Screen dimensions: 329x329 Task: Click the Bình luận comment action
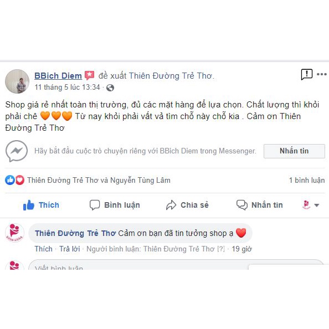coord(115,205)
